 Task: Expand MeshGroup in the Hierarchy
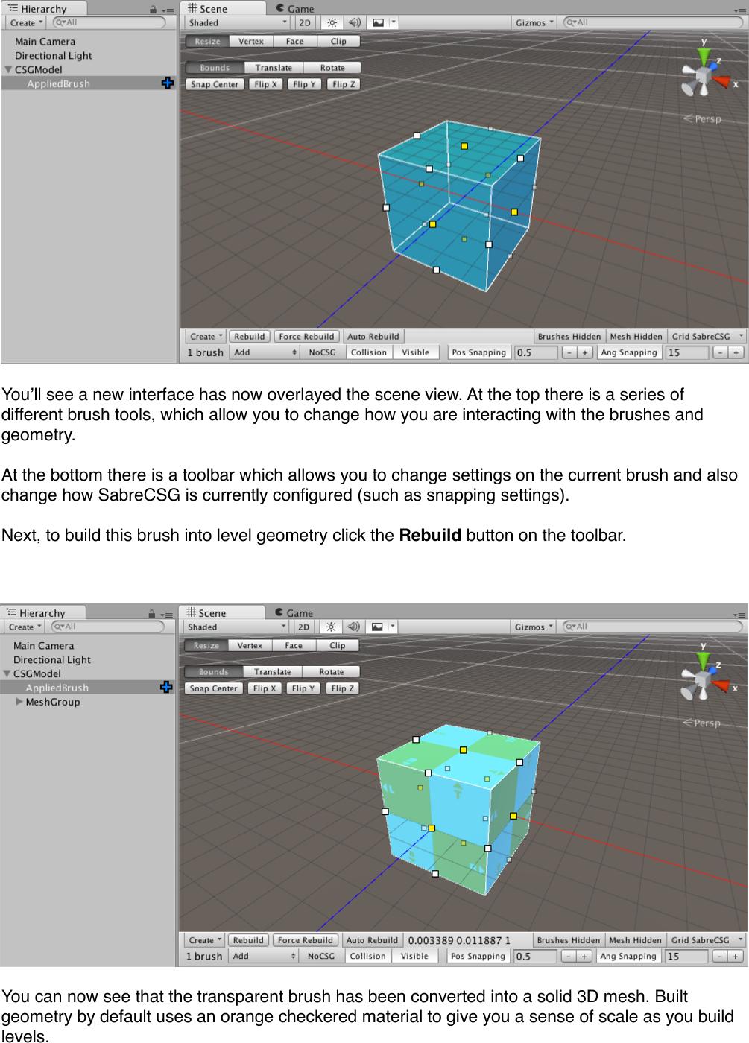19,701
